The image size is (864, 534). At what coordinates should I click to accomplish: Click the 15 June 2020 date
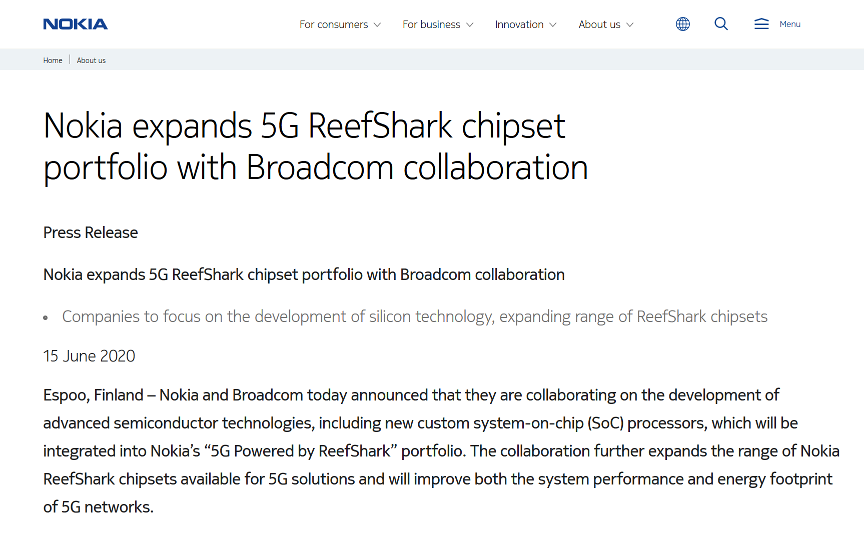[89, 356]
